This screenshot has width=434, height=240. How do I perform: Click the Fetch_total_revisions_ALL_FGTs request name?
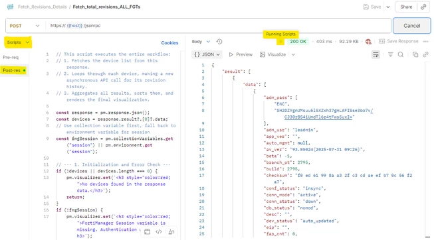tap(106, 7)
